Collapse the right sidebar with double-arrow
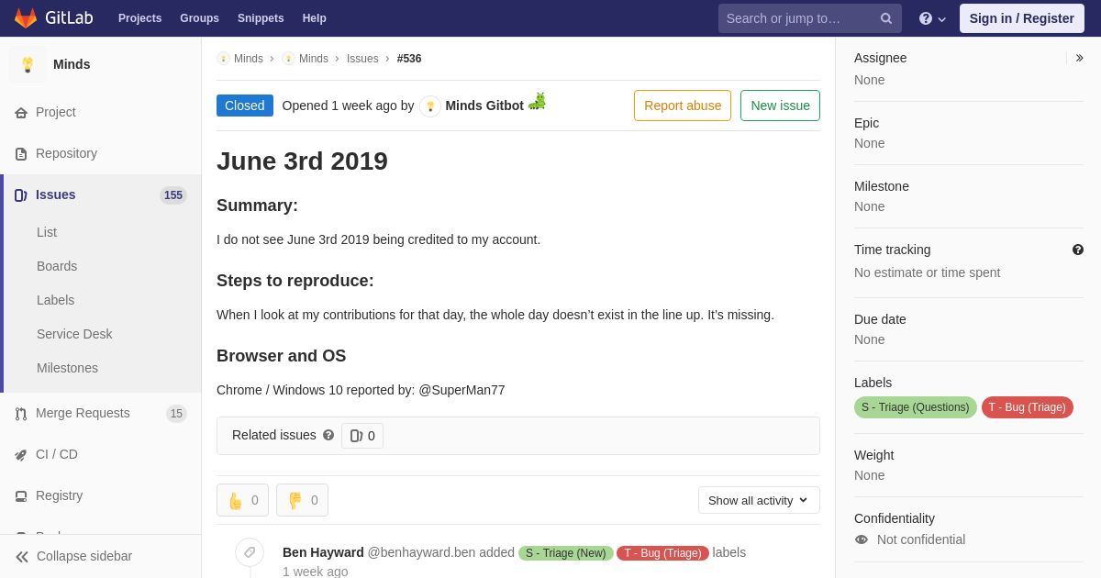The image size is (1101, 578). point(1079,58)
